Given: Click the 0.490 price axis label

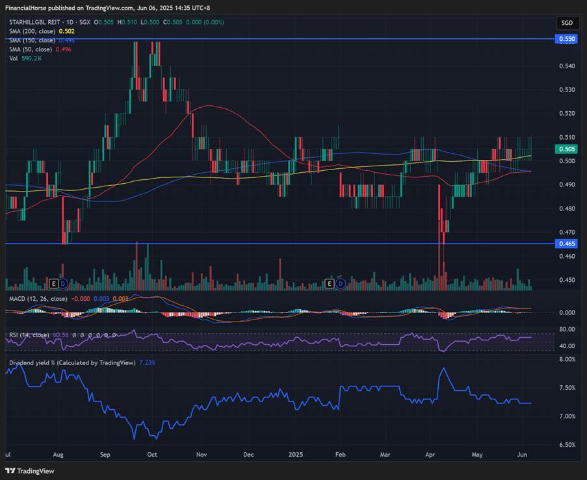Looking at the screenshot, I should point(567,185).
